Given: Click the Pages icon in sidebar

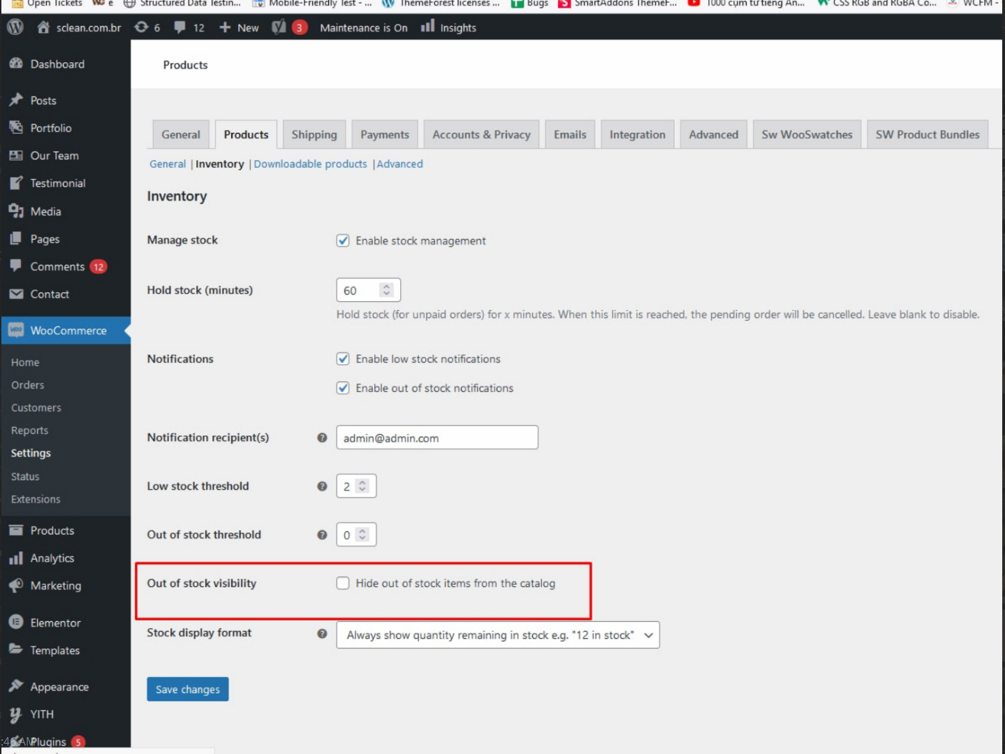Looking at the screenshot, I should click(x=16, y=238).
